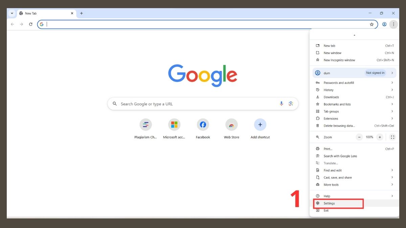Expand Cast, save, and share submenu

(x=355, y=178)
